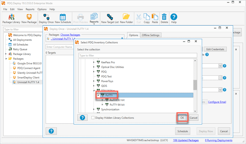Click the Delete trash icon
This screenshot has height=144, width=246.
pyautogui.click(x=164, y=19)
